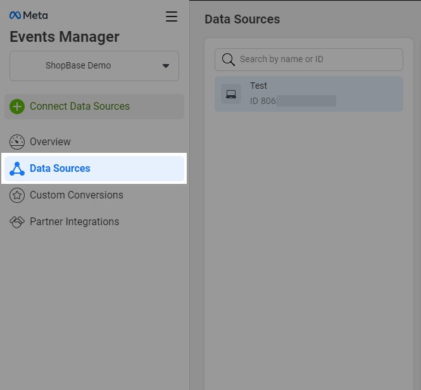The width and height of the screenshot is (421, 390).
Task: Click the Test source ID 806 text
Action: (263, 101)
